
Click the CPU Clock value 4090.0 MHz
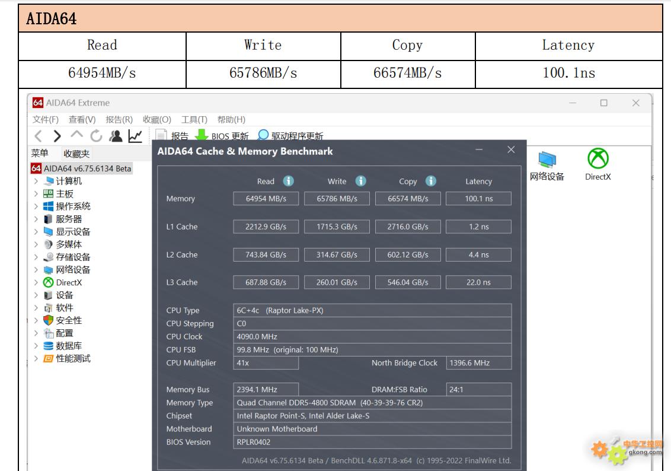pos(372,336)
